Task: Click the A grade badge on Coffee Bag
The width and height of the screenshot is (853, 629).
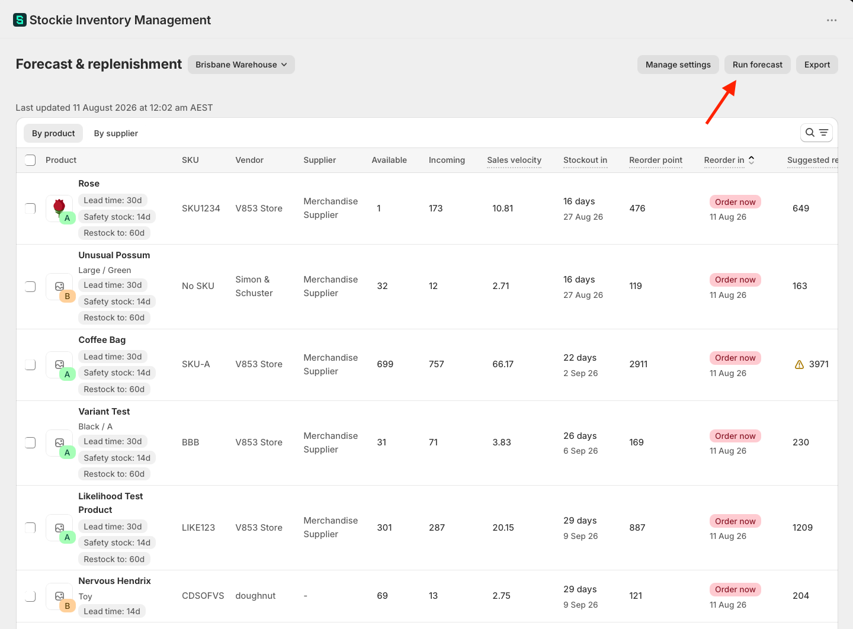Action: pyautogui.click(x=67, y=374)
